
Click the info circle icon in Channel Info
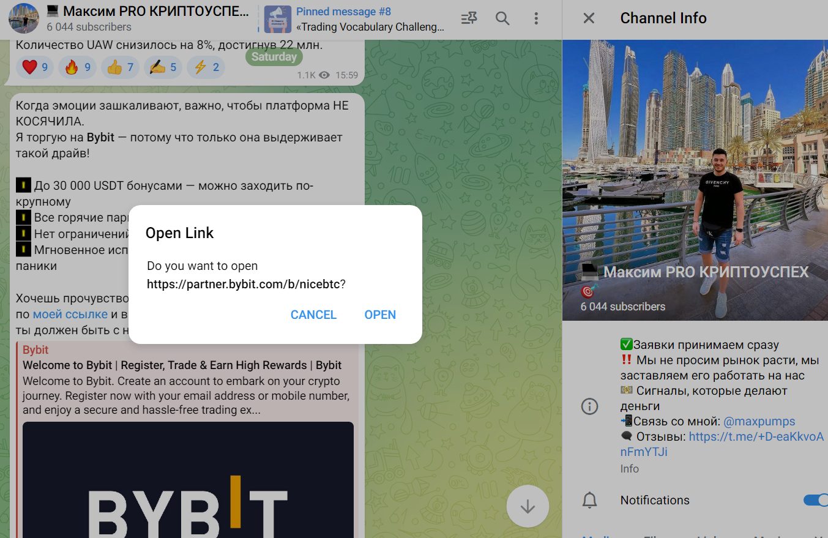pos(589,406)
